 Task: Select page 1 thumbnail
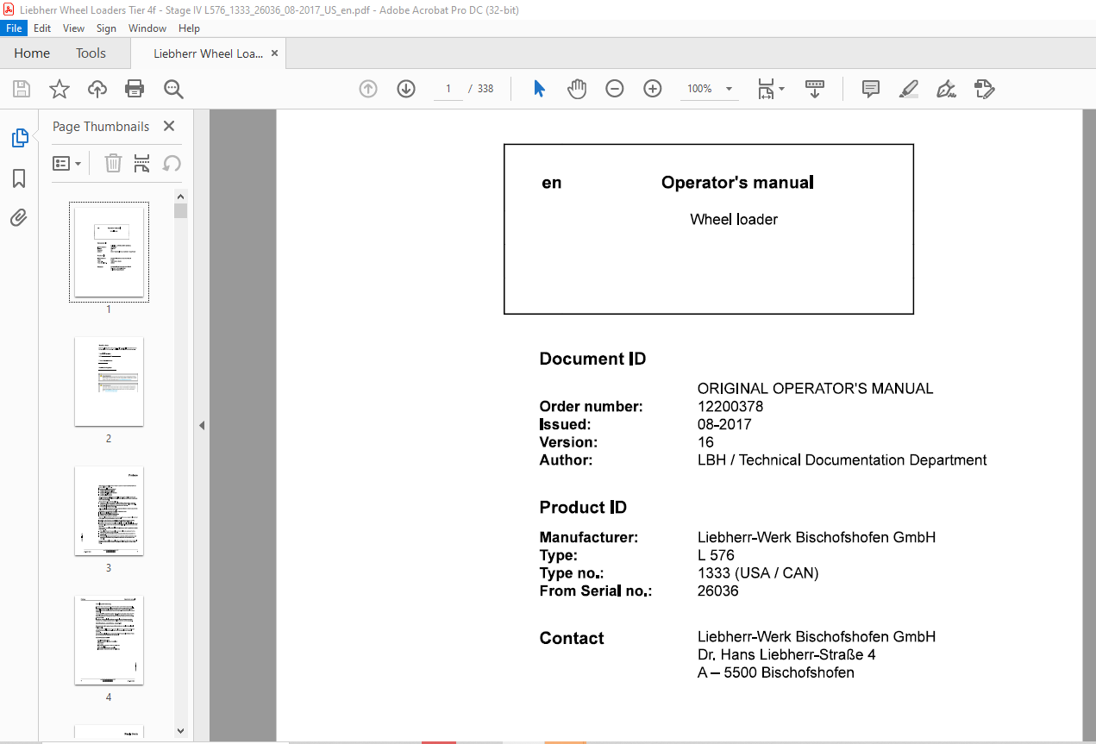click(x=109, y=252)
